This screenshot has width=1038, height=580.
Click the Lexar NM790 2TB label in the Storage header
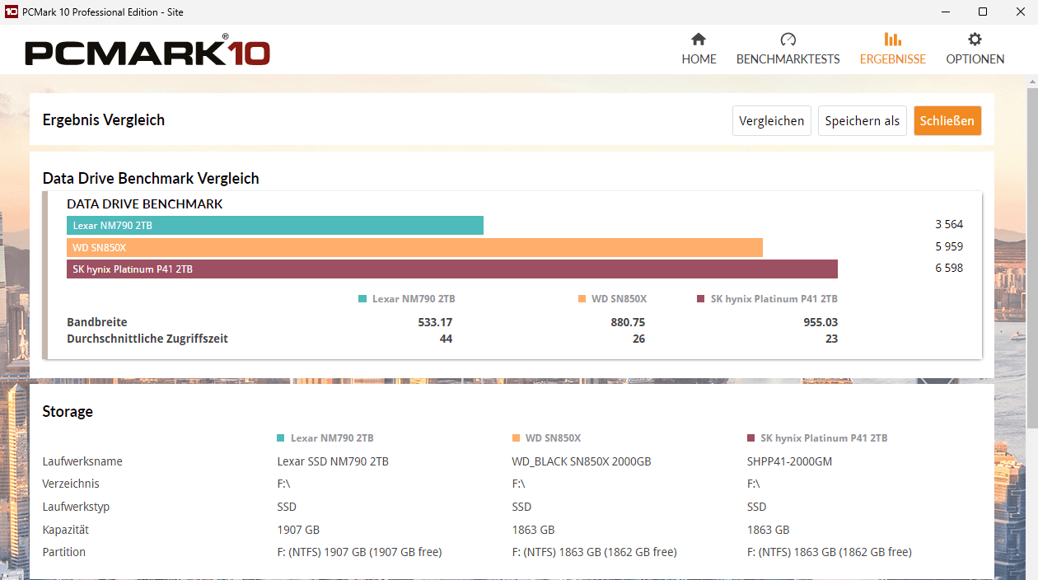332,438
